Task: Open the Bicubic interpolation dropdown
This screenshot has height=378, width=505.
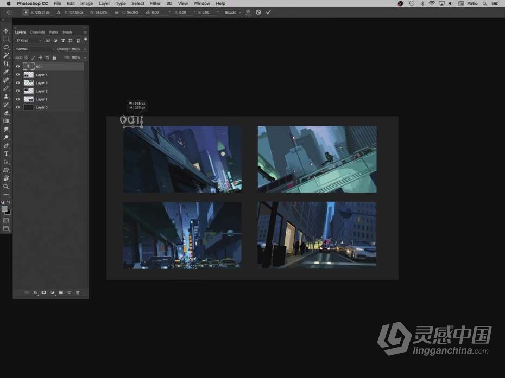Action: pos(233,12)
